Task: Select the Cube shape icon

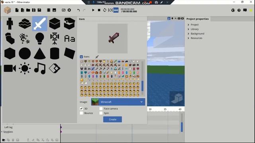Action: (10, 54)
